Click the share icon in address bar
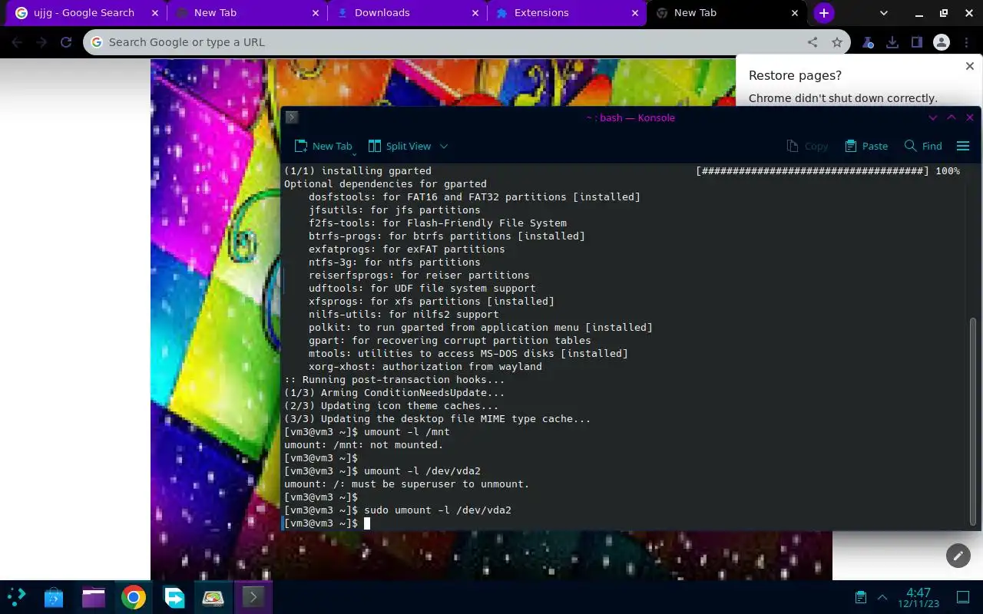Screen dimensions: 983x614 tap(813, 42)
